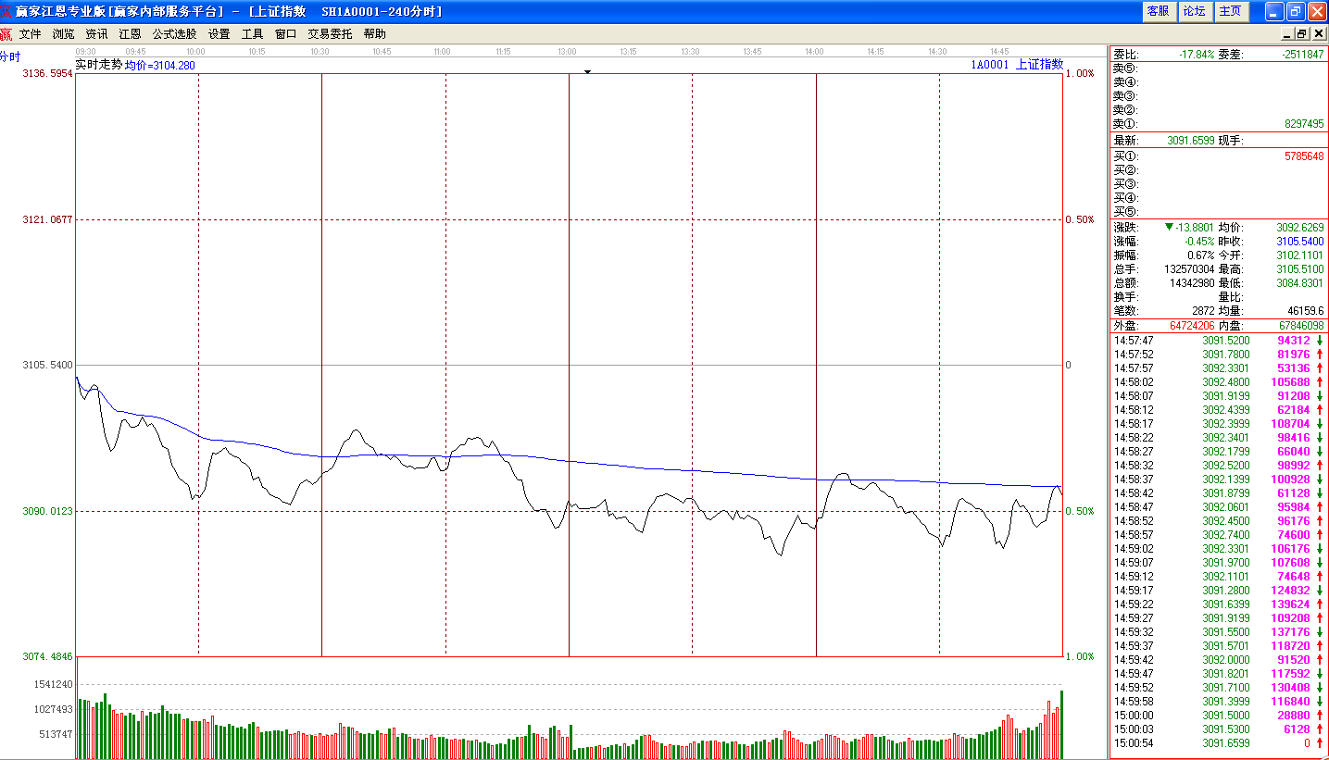The image size is (1329, 760).
Task: Click the document icon left of 文件 menu
Action: coord(6,33)
